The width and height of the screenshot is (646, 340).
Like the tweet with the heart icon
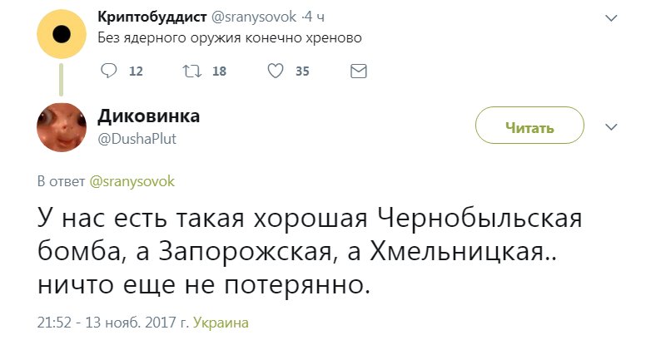coord(276,71)
